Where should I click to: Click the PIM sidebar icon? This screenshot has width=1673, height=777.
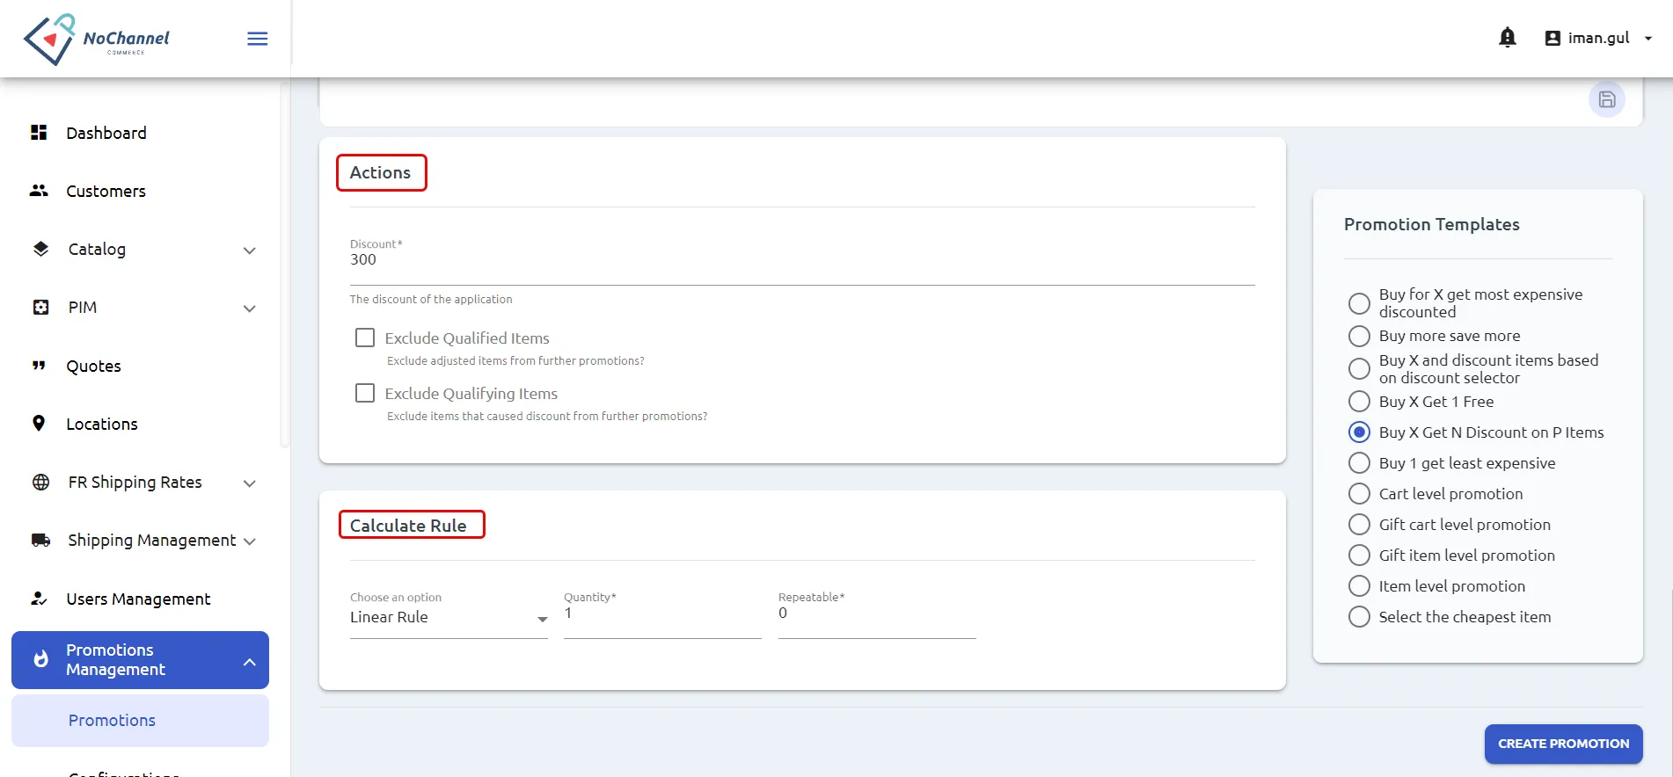point(40,307)
